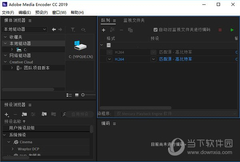
Task: Expand the 团队项目版本 tree node
Action: 12,68
